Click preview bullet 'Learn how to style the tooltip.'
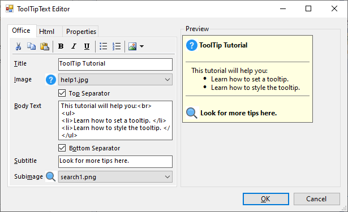 point(255,88)
